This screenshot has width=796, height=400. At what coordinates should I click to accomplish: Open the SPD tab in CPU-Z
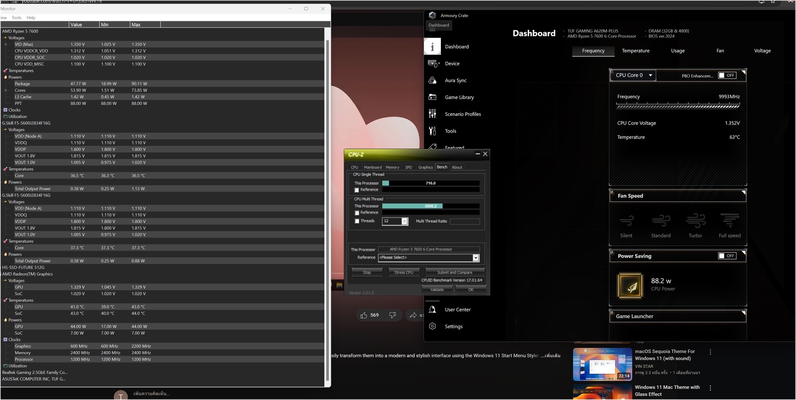tap(409, 167)
